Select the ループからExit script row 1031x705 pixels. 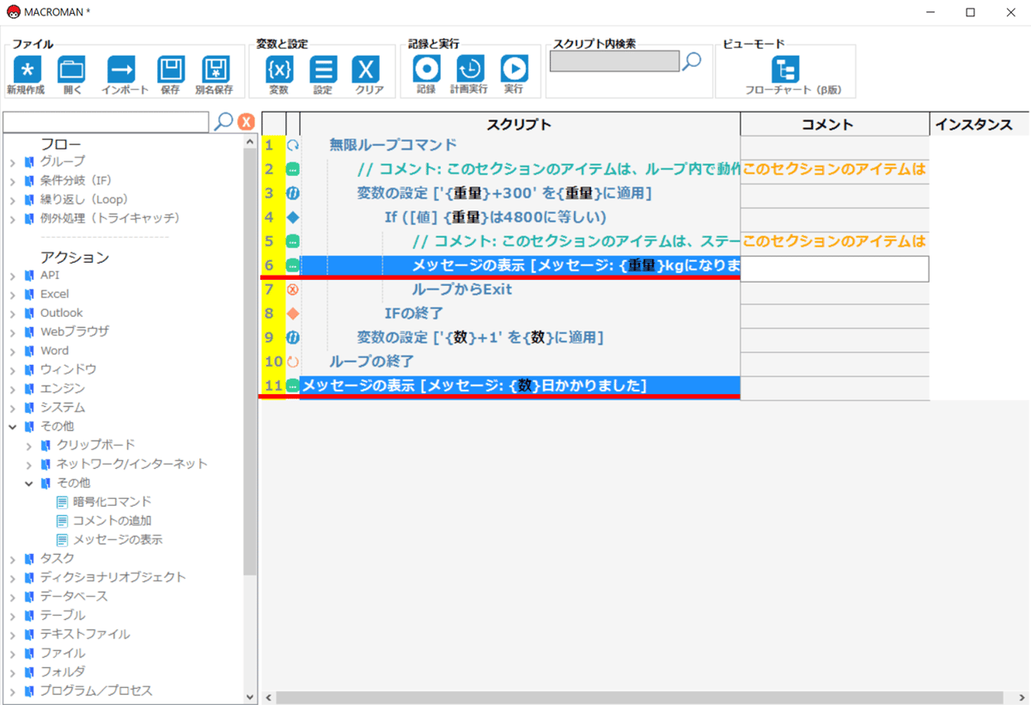pyautogui.click(x=520, y=289)
